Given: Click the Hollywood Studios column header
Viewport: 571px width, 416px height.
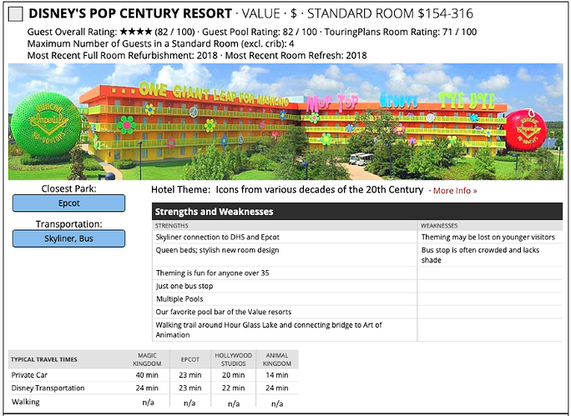Looking at the screenshot, I should (x=234, y=359).
